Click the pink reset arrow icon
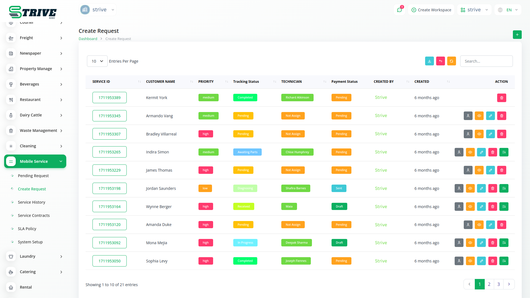530x298 pixels. point(440,61)
